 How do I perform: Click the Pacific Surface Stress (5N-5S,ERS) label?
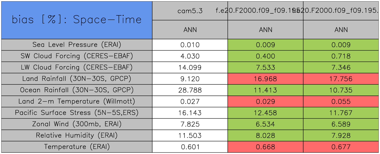(77, 113)
